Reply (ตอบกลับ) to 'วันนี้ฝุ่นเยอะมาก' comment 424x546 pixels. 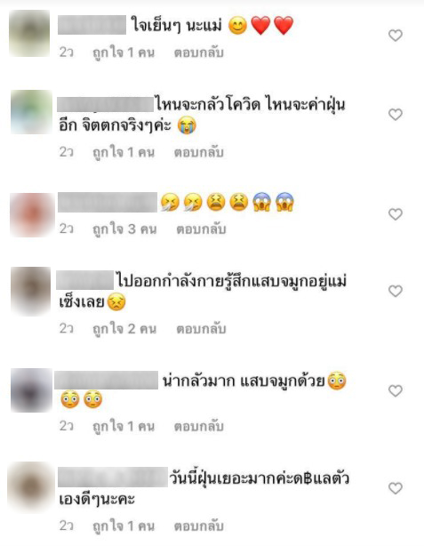(x=199, y=526)
